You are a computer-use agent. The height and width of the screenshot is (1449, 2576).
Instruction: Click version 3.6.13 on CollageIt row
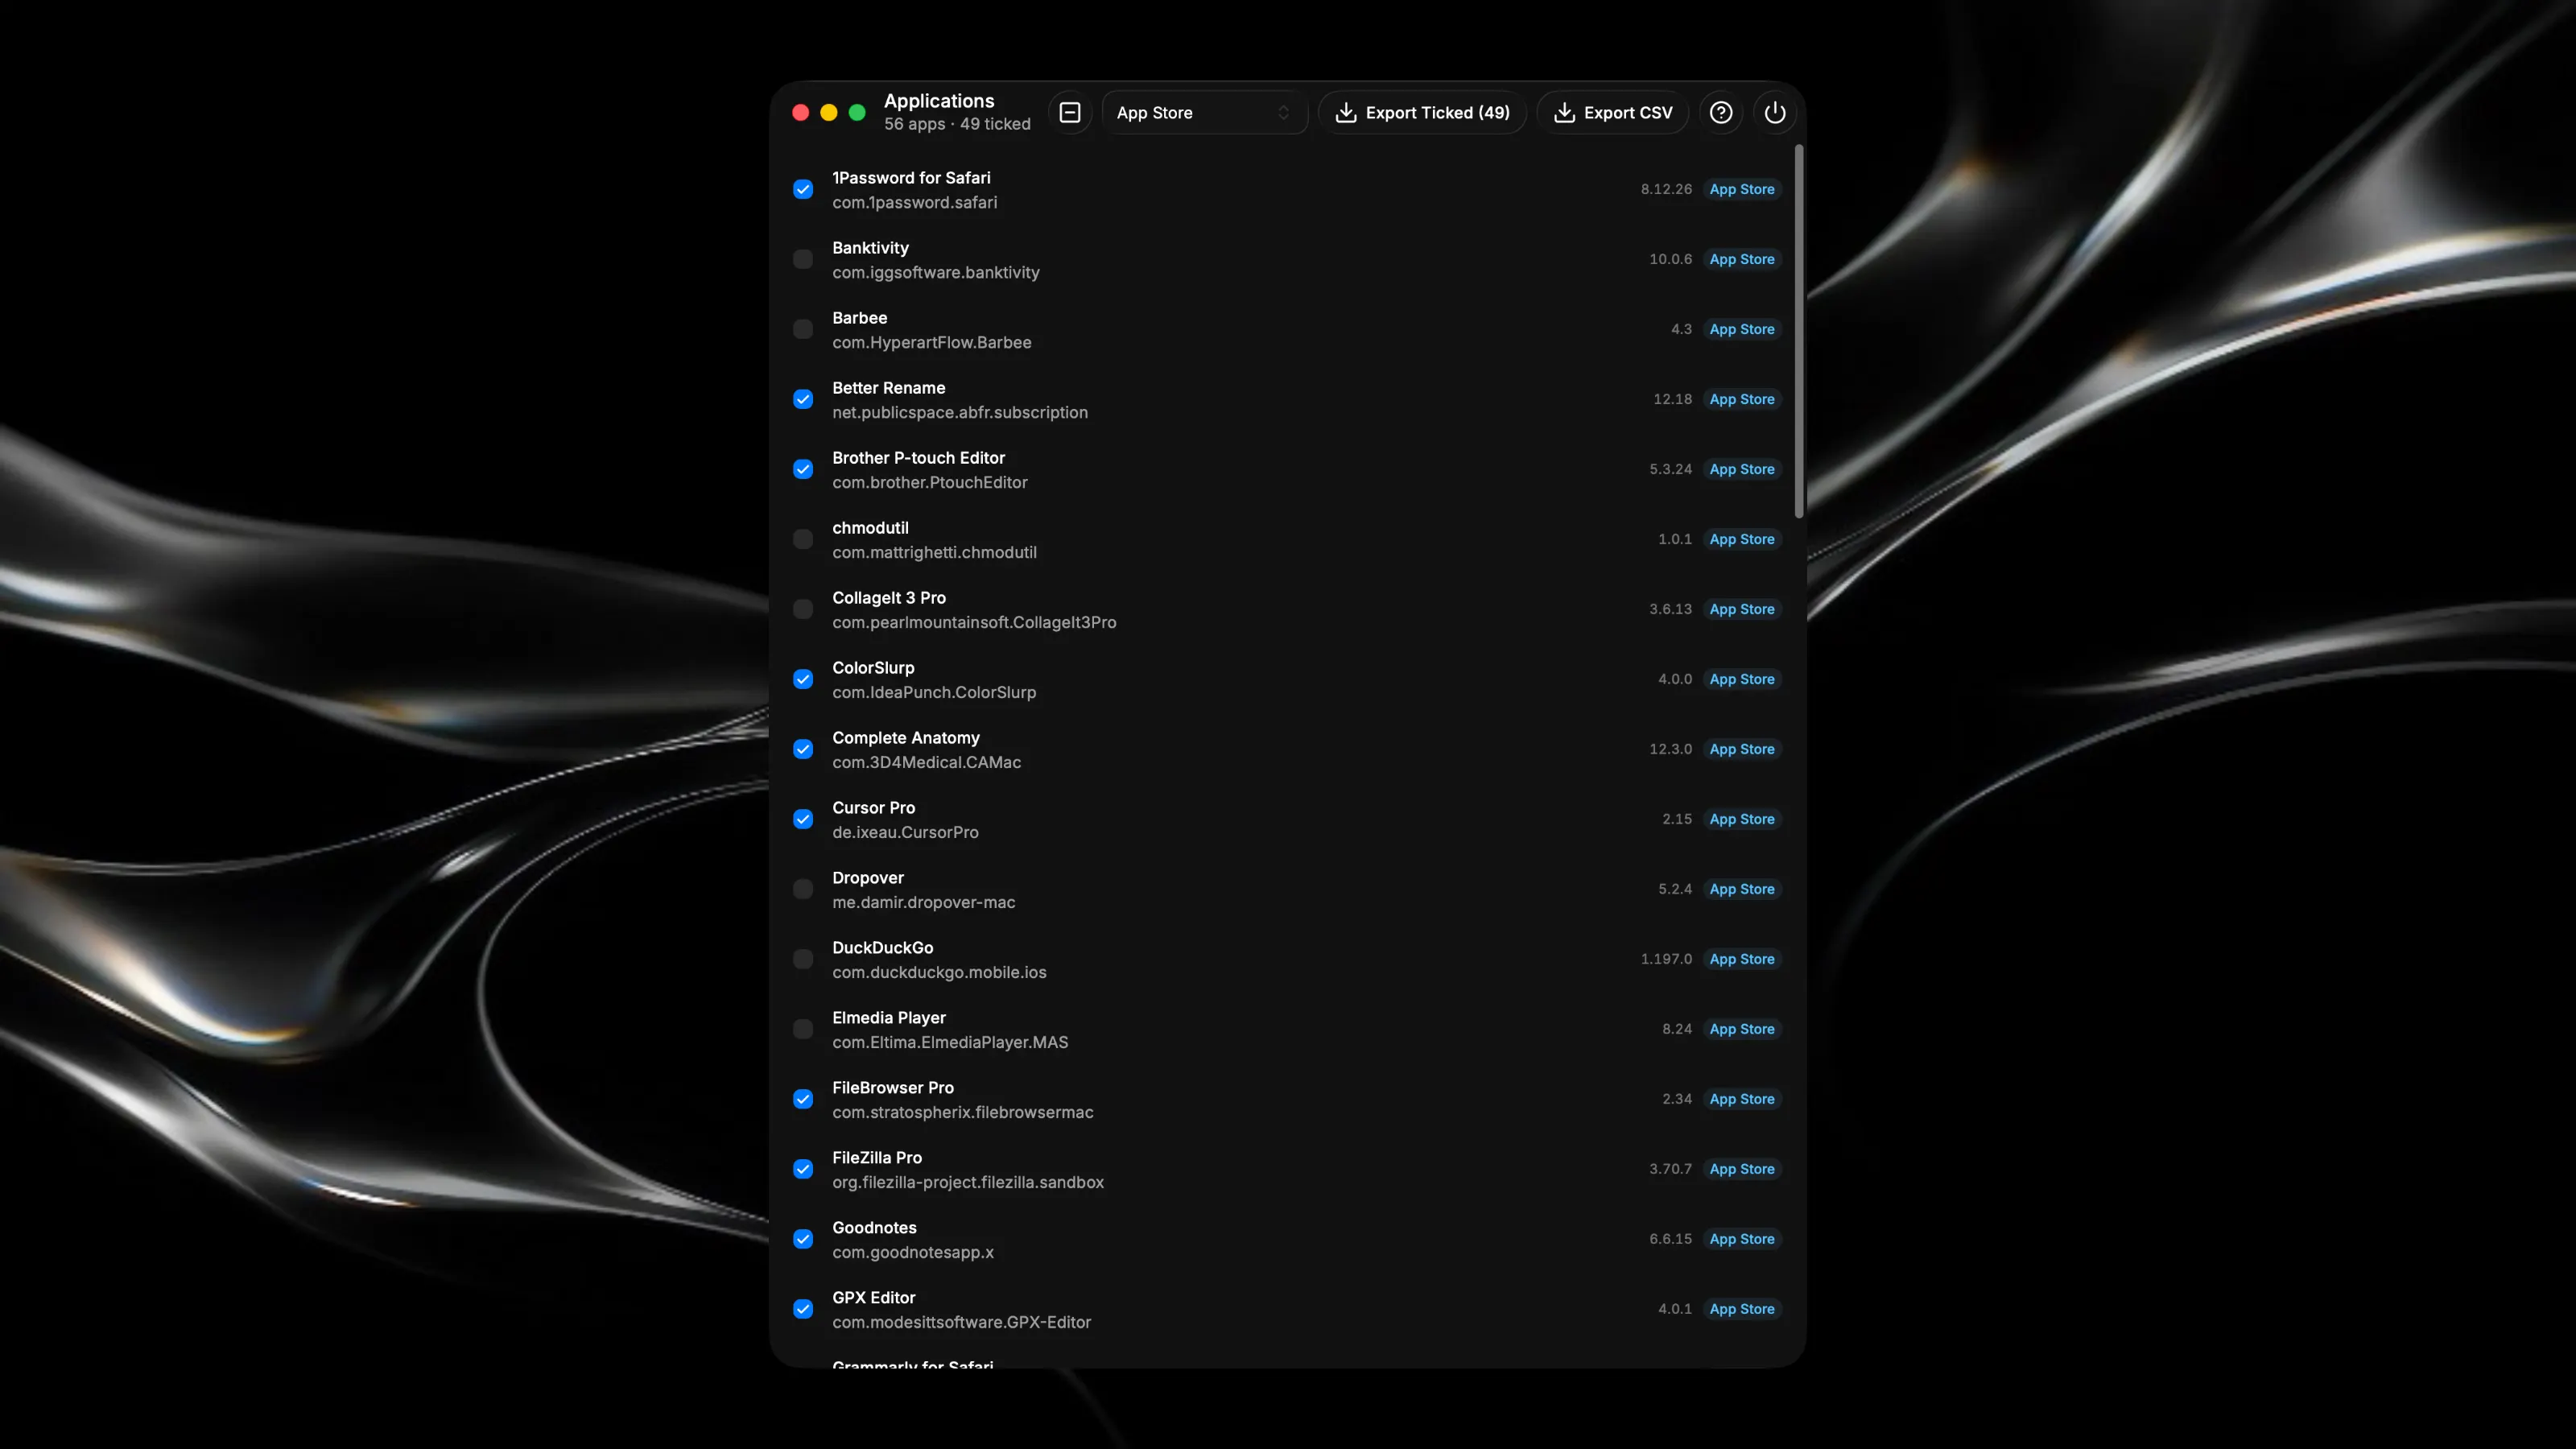click(1671, 609)
